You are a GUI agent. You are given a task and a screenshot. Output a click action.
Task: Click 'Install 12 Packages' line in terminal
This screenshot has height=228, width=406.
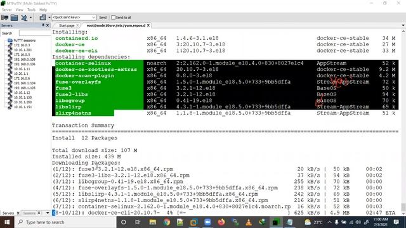point(84,138)
